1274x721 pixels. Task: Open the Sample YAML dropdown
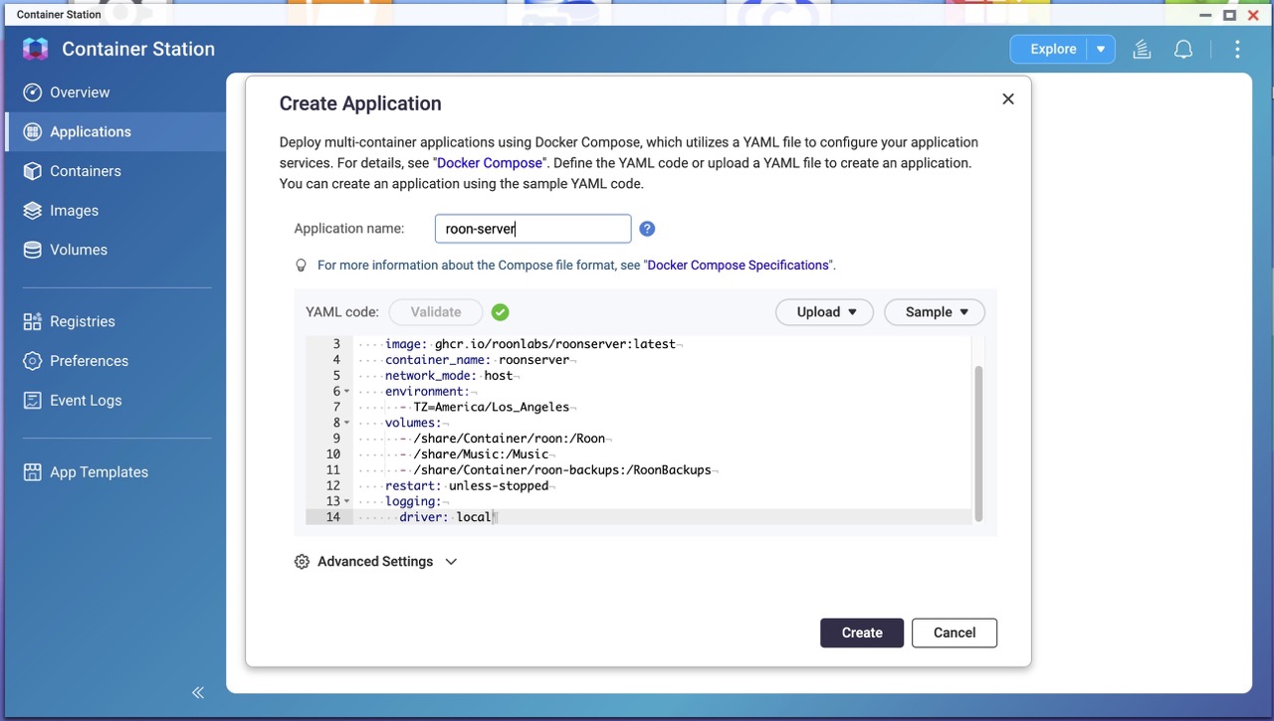tap(935, 312)
